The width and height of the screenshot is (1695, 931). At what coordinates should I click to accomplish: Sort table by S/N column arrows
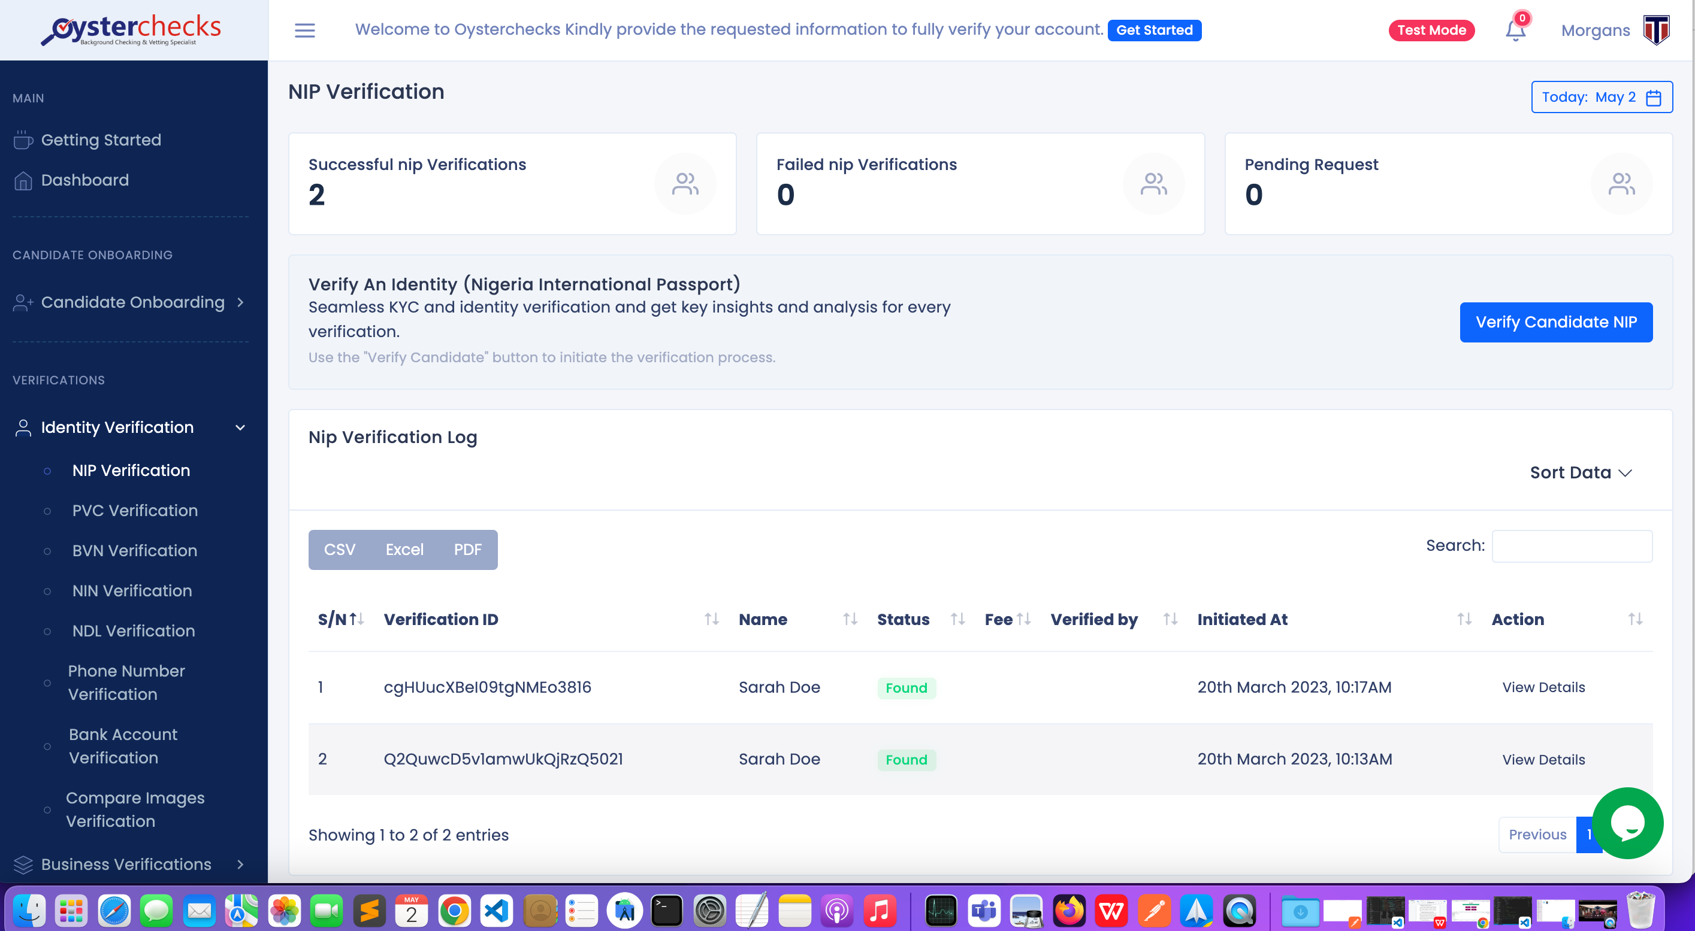[356, 618]
